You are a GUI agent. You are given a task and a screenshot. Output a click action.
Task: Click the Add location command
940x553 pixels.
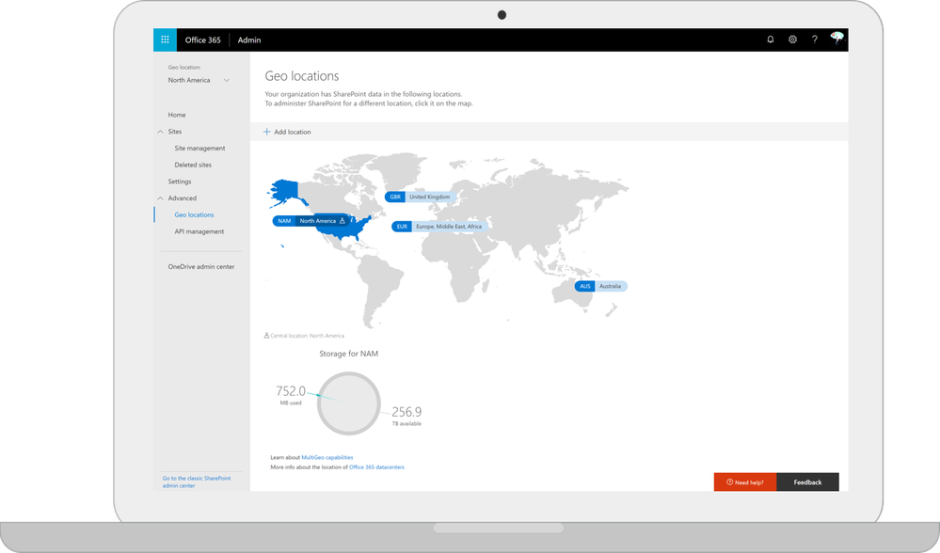pyautogui.click(x=287, y=132)
